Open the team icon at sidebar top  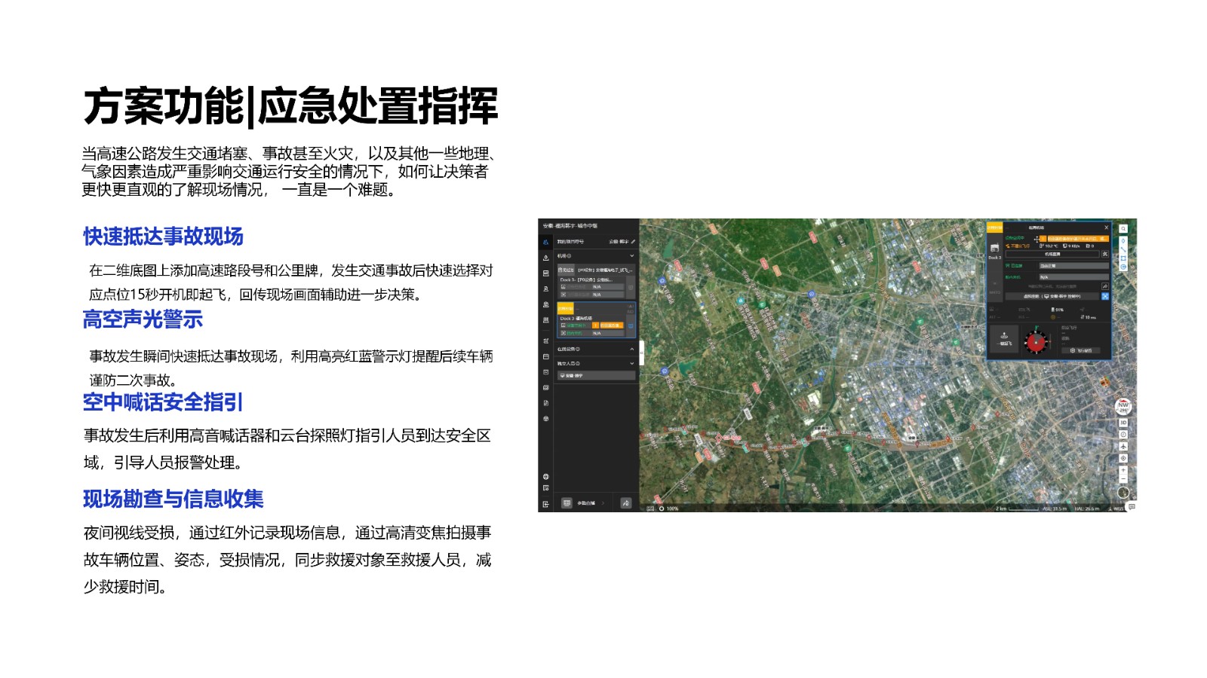(545, 242)
